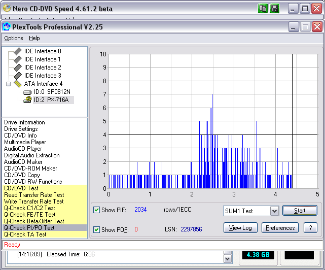Close the PlexTools Professional window
Image resolution: width=325 pixels, height=270 pixels.
pos(317,27)
